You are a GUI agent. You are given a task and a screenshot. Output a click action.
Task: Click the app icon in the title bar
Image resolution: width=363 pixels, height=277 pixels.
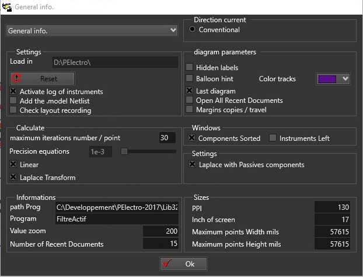[x=7, y=7]
